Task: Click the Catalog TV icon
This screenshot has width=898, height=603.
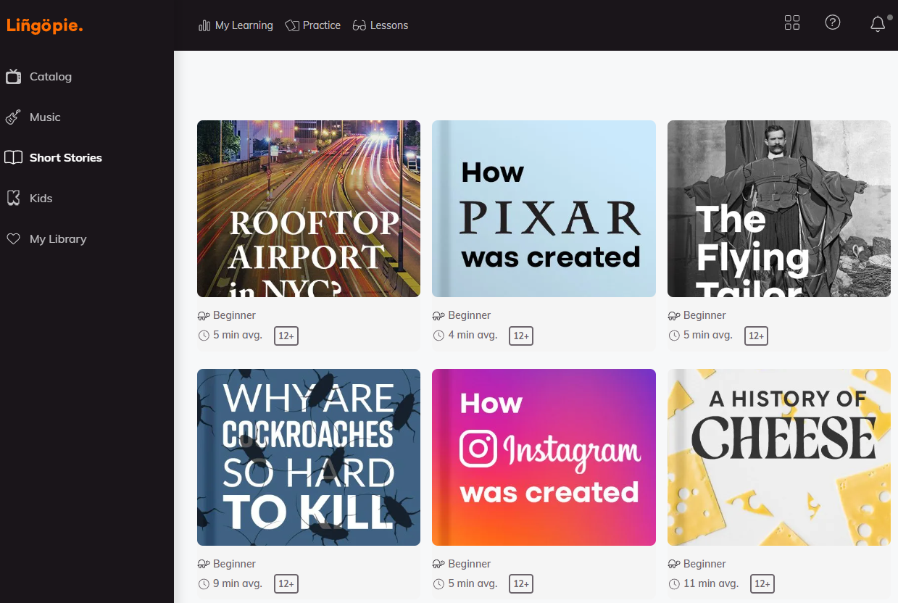Action: click(x=13, y=77)
